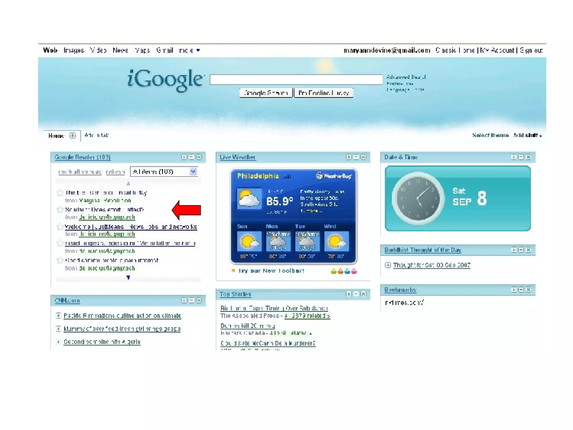Expand the Pacific Rim nations story

tap(58, 316)
